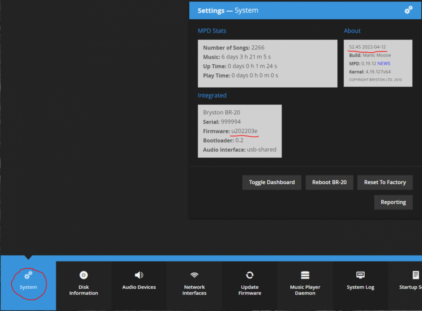Click the Reset To Factory button
The image size is (422, 311).
click(x=385, y=182)
